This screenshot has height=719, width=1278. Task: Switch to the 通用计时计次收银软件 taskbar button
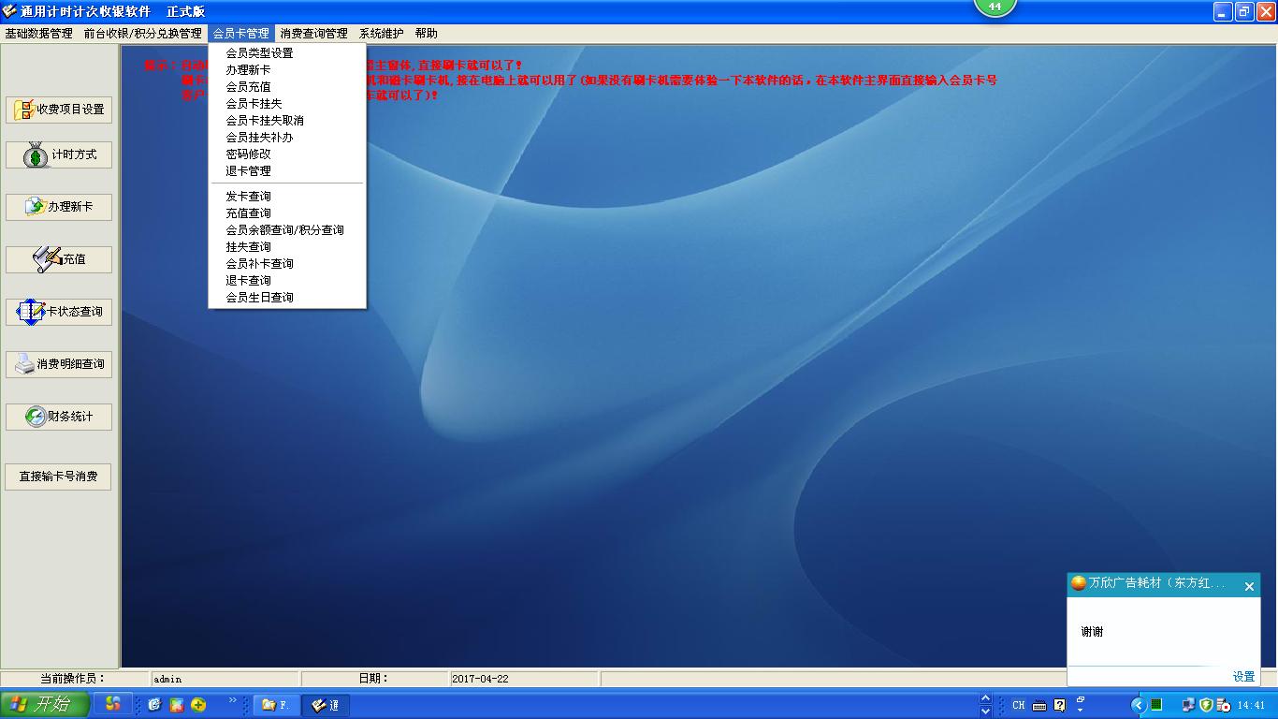coord(327,705)
